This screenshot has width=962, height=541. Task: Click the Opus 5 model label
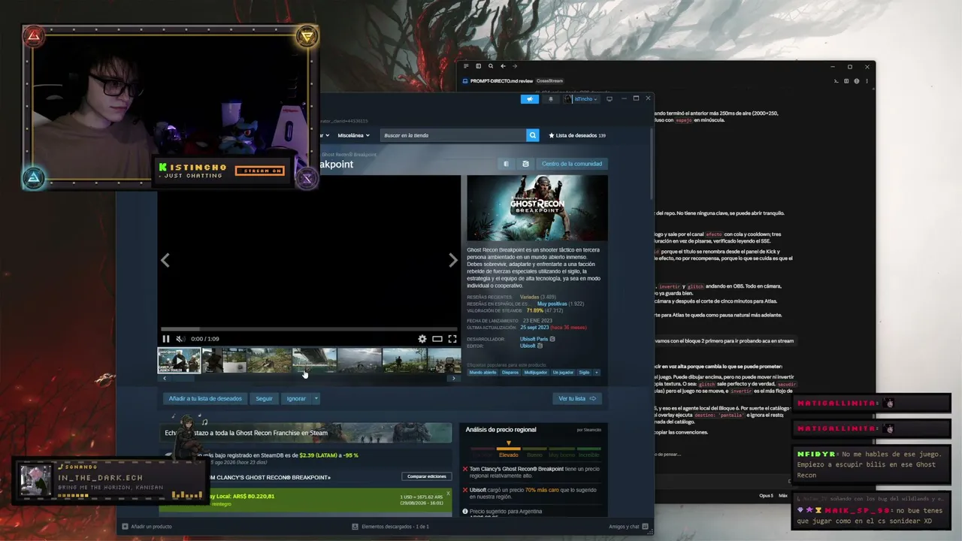click(x=766, y=496)
